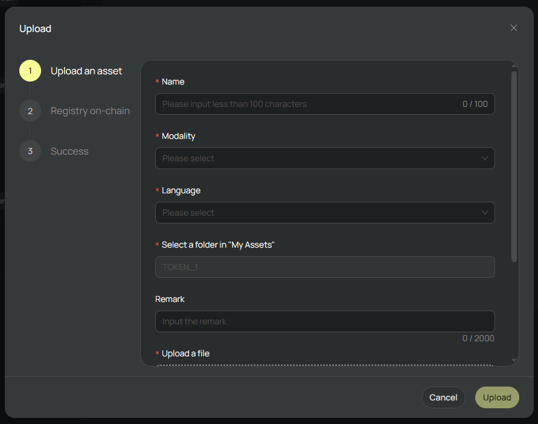
Task: Select the "Success" step label
Action: (x=69, y=151)
